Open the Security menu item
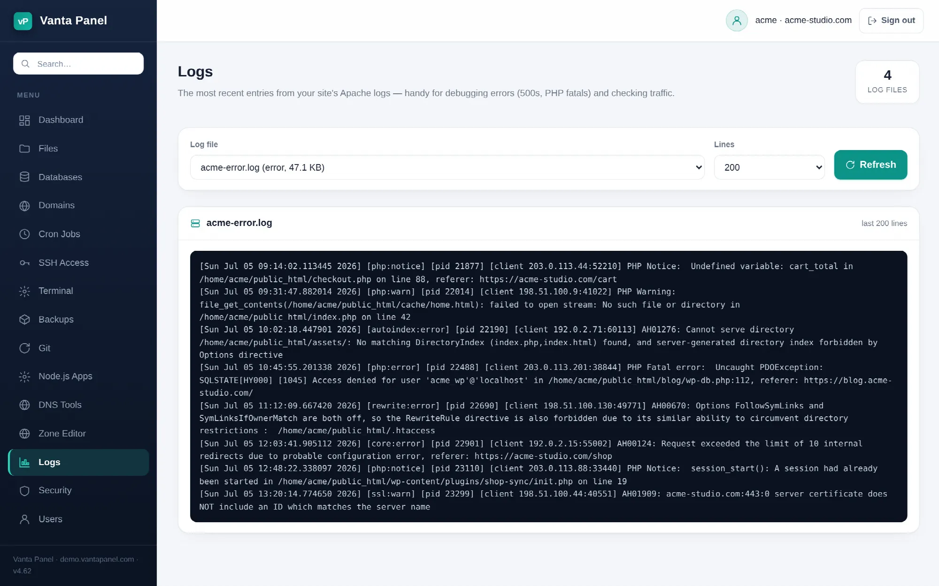939x586 pixels. tap(78, 490)
